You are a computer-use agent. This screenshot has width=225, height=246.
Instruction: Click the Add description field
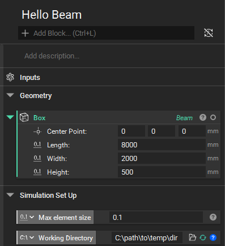coord(52,56)
